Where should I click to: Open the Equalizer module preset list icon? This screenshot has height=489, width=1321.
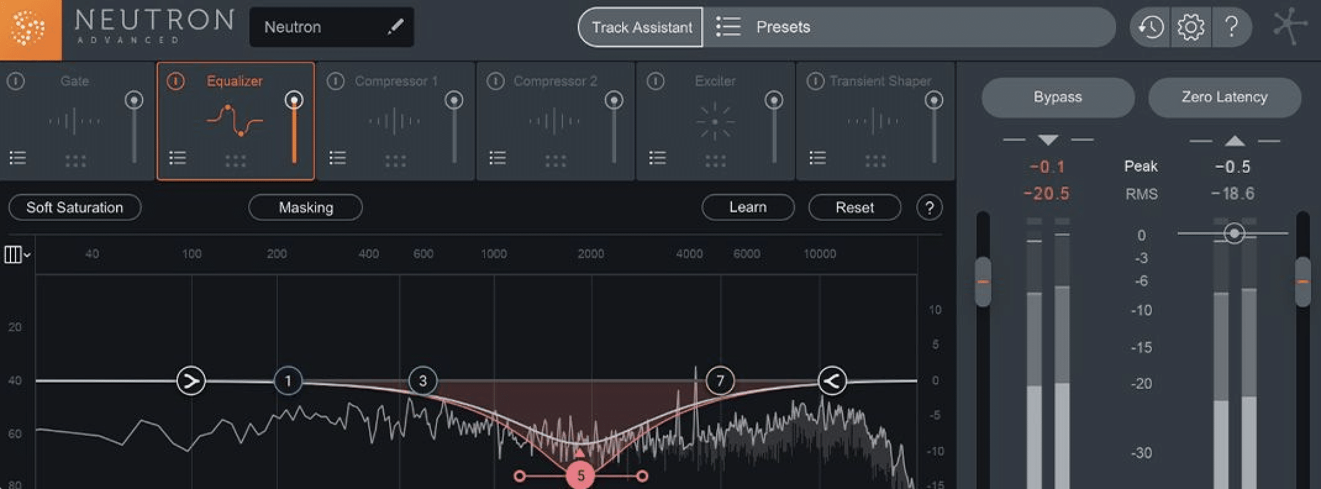click(178, 158)
